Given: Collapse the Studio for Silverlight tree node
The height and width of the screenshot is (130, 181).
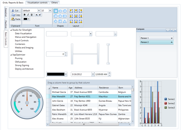Looking at the screenshot, I should tap(11, 30).
